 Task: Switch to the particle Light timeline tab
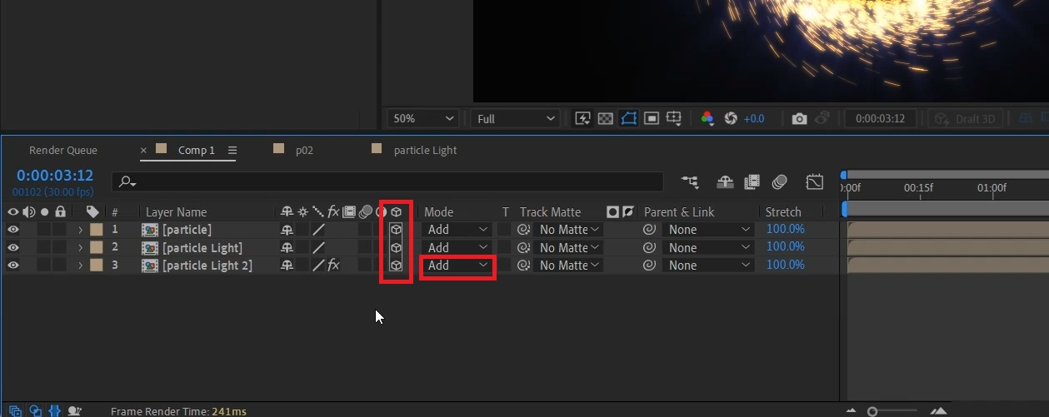pyautogui.click(x=425, y=150)
